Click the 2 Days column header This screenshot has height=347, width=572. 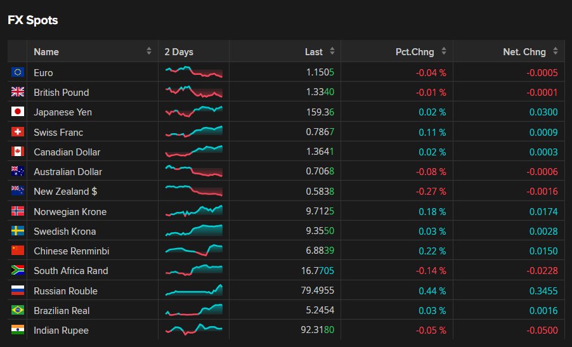179,52
